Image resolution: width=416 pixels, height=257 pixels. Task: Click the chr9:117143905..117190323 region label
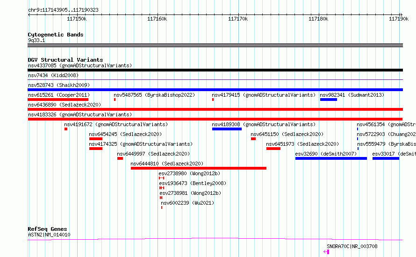tap(63, 10)
